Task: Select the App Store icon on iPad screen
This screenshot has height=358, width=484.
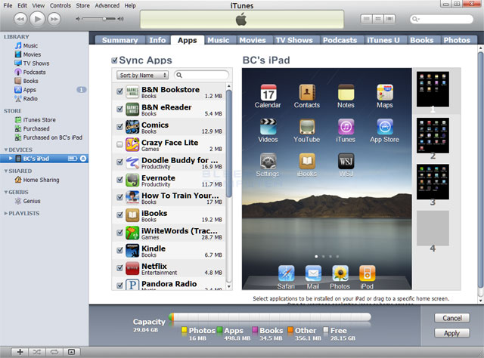Action: tap(385, 127)
